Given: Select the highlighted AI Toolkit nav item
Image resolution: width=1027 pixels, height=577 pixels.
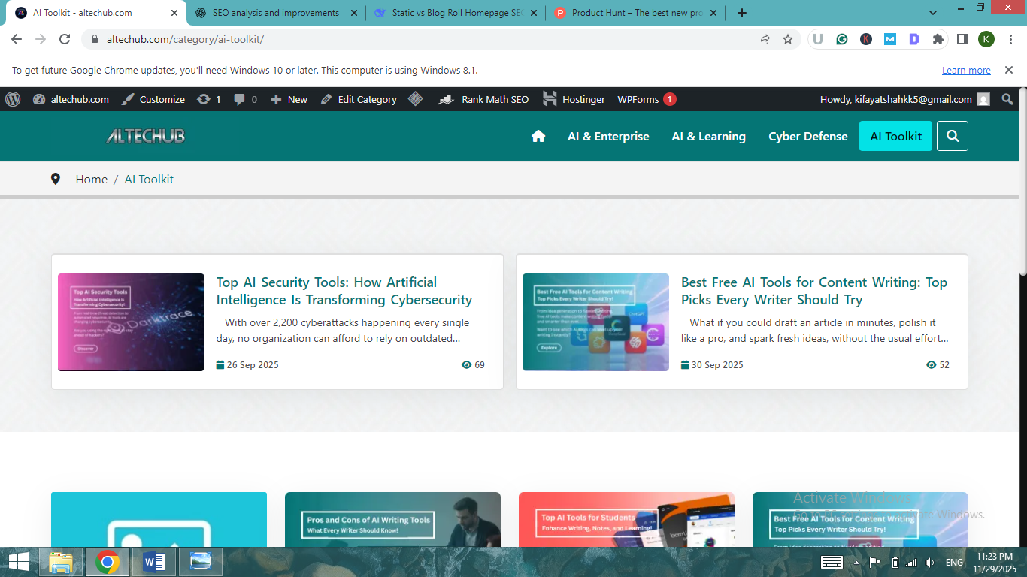Looking at the screenshot, I should click(x=895, y=136).
